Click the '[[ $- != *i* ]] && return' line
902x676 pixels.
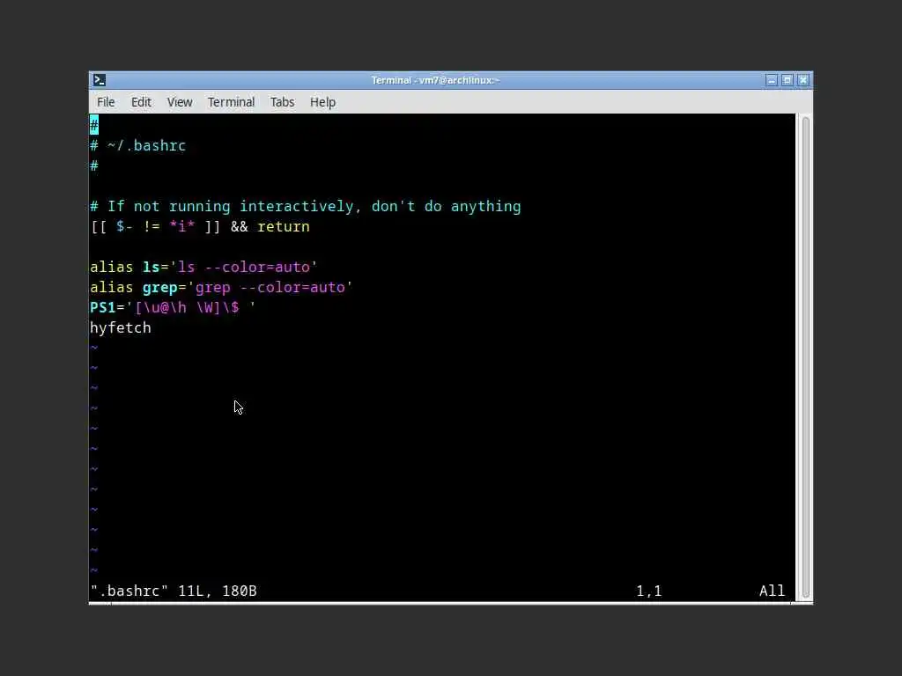(x=200, y=226)
